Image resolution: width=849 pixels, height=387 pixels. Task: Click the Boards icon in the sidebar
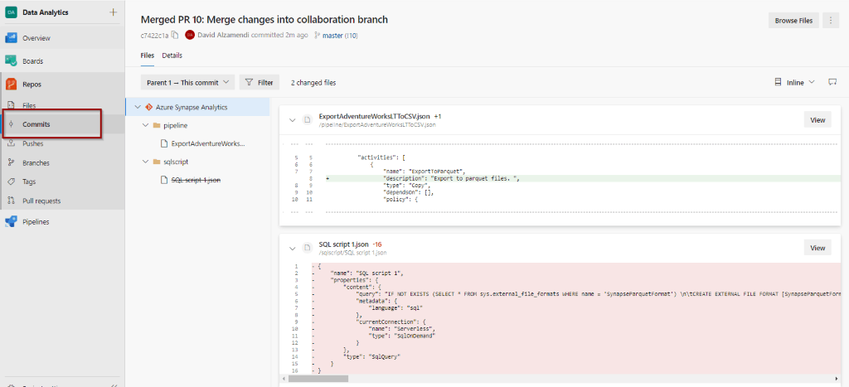[11, 61]
